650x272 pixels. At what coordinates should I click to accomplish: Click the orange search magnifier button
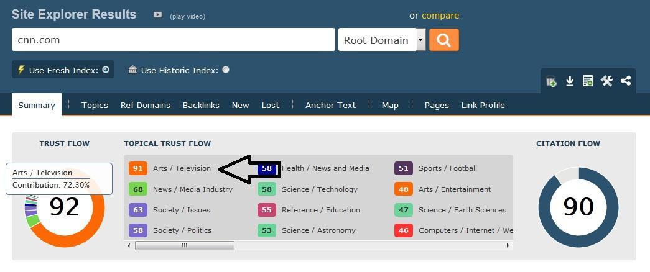coord(443,40)
